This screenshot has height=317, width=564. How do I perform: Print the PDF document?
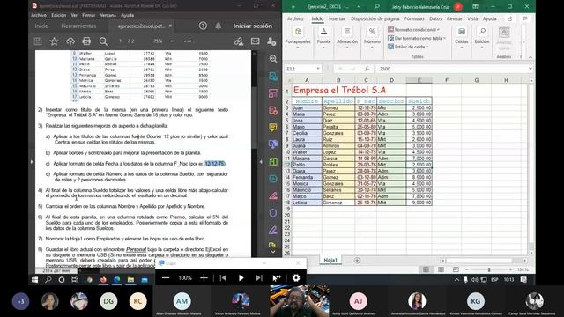(86, 41)
